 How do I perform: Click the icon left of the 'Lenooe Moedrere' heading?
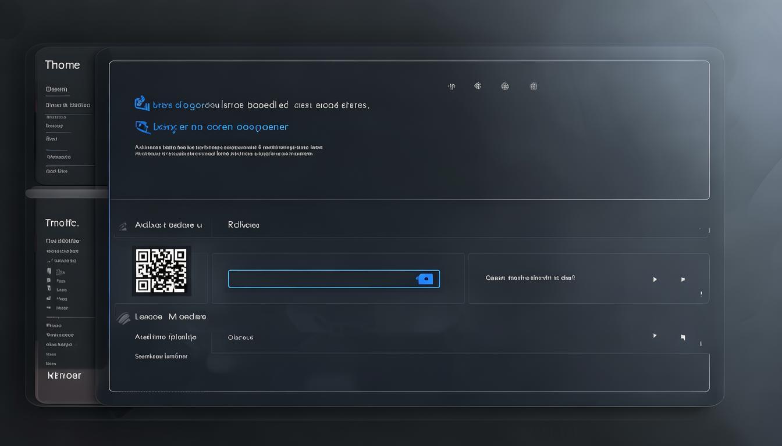123,318
